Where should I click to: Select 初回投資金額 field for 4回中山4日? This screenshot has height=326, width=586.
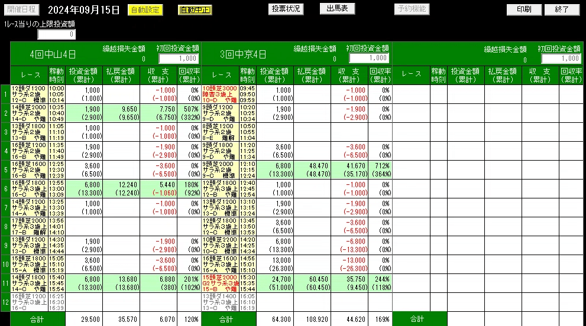point(179,58)
